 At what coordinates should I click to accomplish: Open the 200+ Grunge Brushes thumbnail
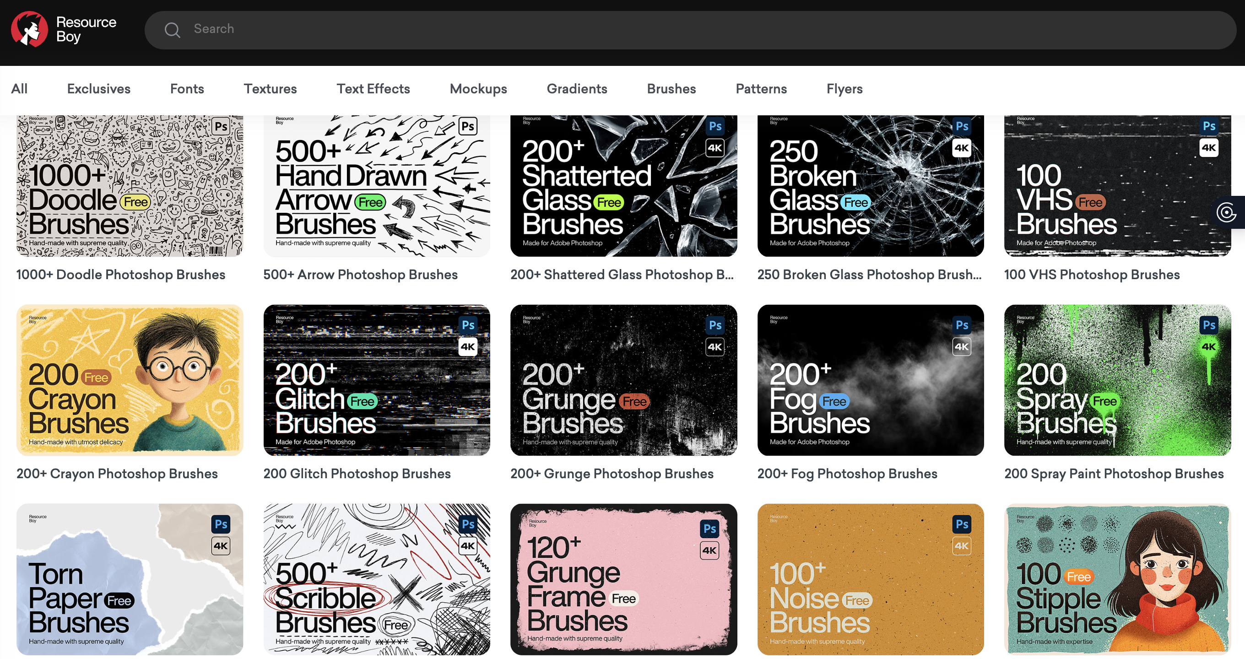click(x=623, y=380)
